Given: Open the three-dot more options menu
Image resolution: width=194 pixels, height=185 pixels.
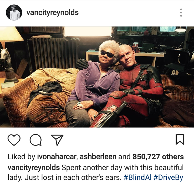Looking at the screenshot, I should 181,13.
